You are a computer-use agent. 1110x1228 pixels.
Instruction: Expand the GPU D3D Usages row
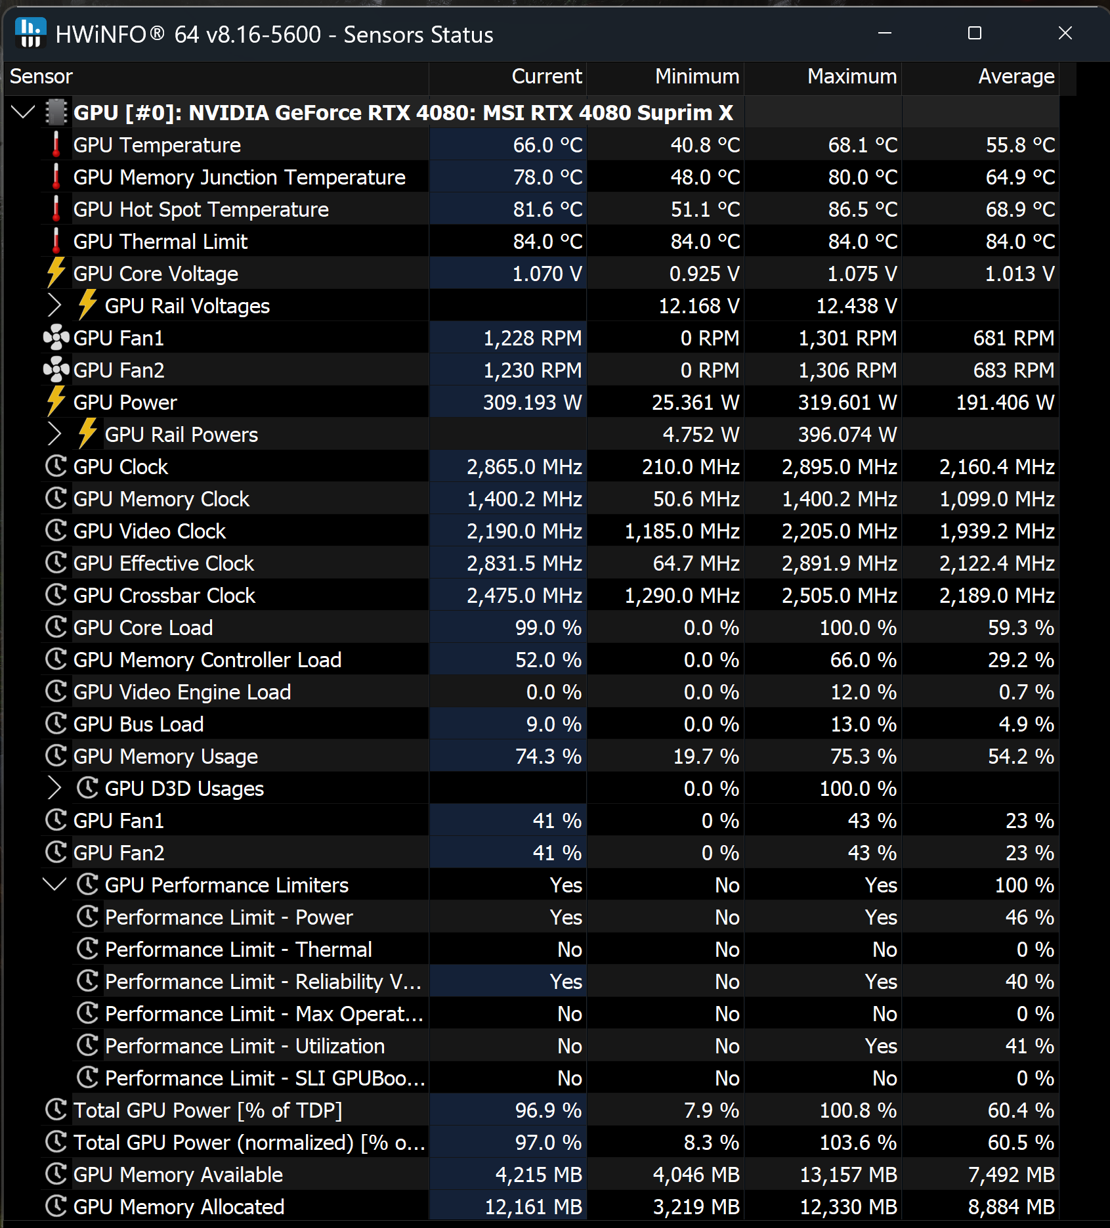pos(55,788)
